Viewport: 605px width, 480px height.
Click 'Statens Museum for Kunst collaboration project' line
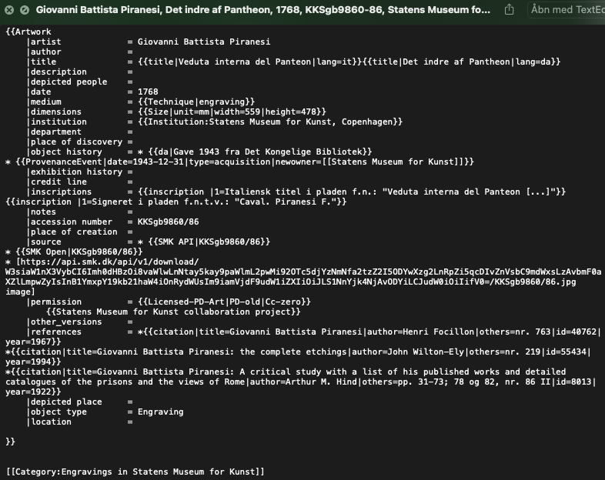173,312
